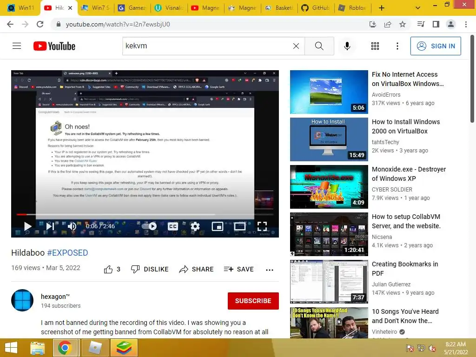Open the taskbar clock and date

click(x=456, y=348)
